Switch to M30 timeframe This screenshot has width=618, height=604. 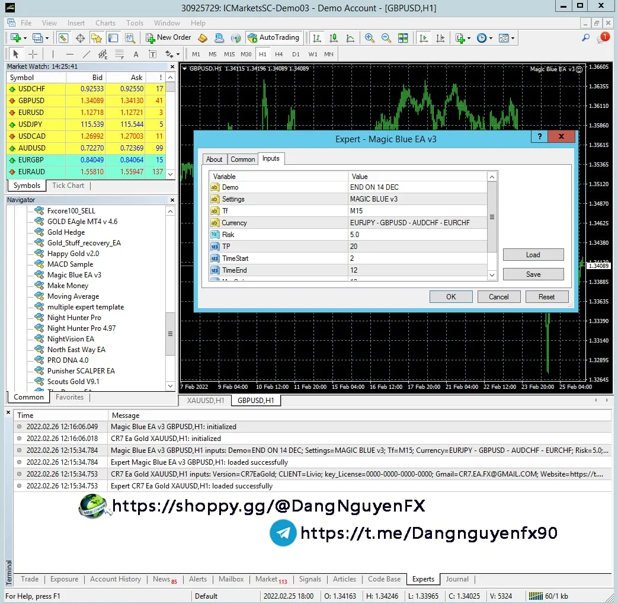[246, 54]
